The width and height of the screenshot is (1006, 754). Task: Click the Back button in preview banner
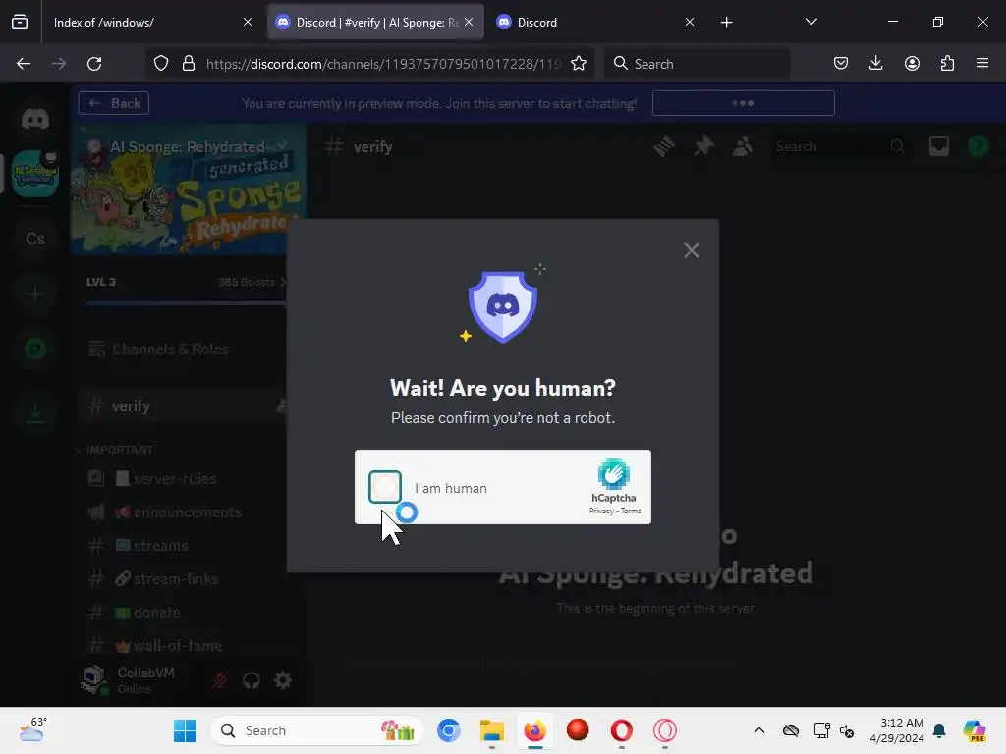pyautogui.click(x=114, y=103)
